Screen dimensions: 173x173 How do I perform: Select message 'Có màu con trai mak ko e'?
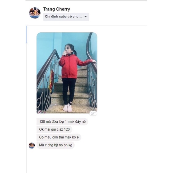(x=59, y=137)
